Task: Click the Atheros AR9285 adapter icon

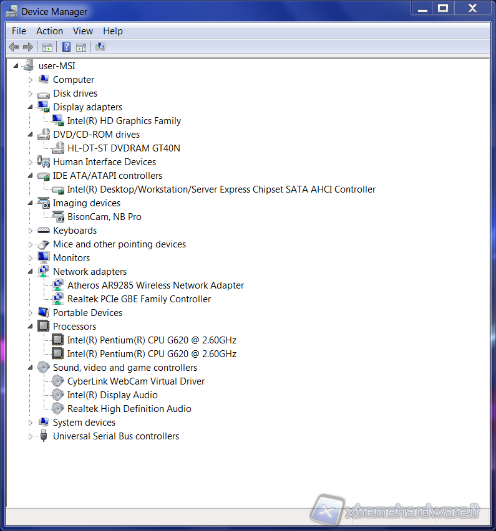Action: [58, 285]
